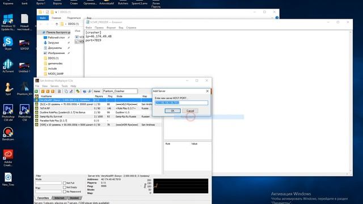Enable the Not Full filter checkbox

(64, 183)
